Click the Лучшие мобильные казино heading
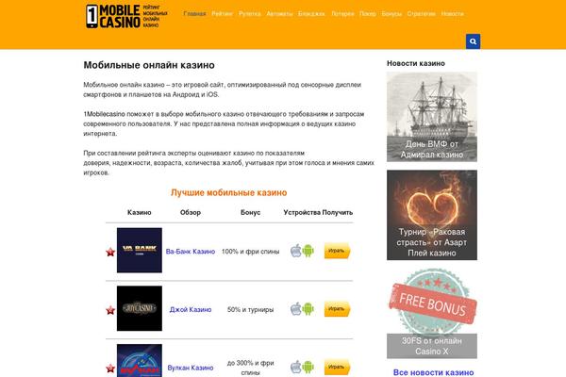This screenshot has height=377, width=566. point(229,192)
